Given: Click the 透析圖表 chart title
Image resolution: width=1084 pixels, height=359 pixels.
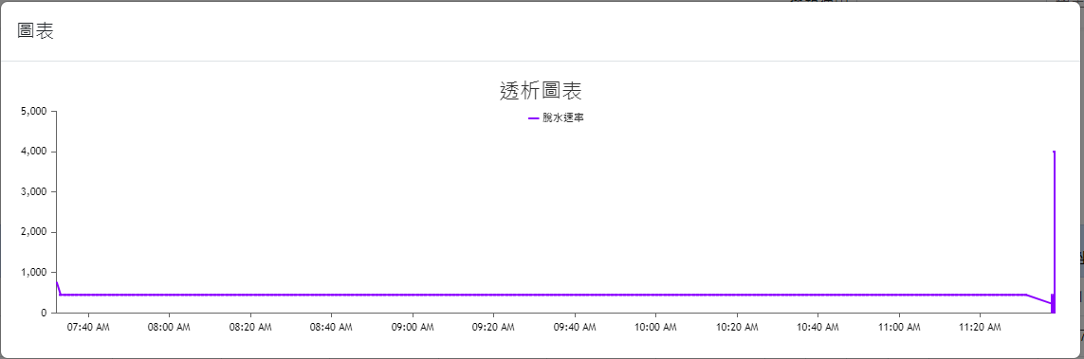Looking at the screenshot, I should pos(541,90).
